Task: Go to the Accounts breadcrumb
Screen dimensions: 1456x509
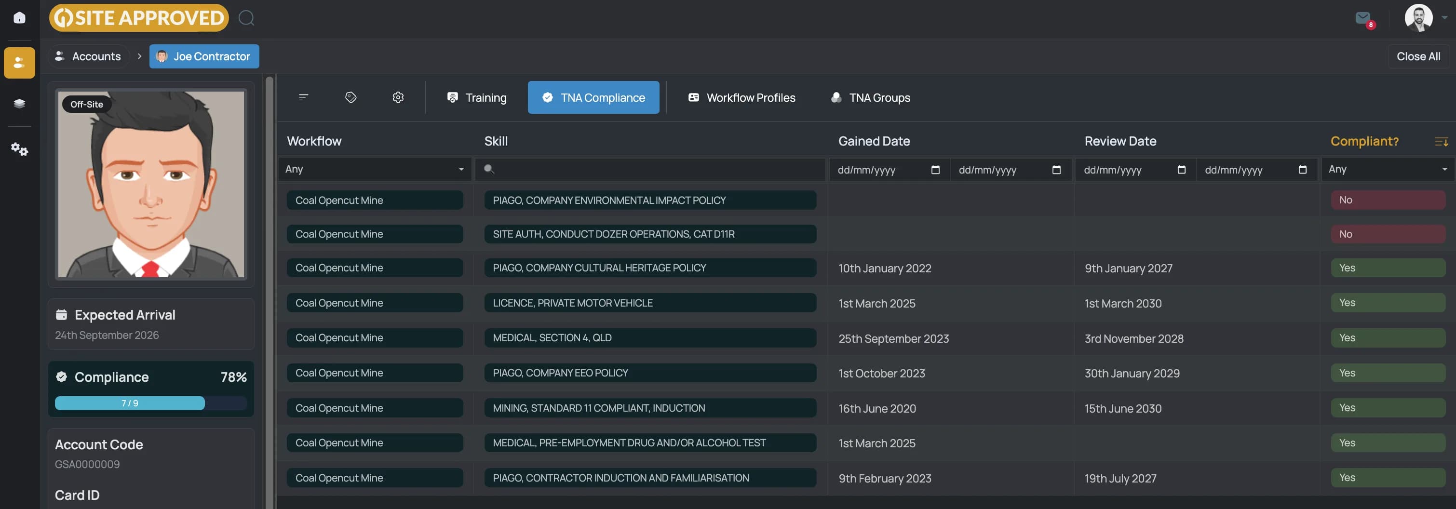Action: 88,56
